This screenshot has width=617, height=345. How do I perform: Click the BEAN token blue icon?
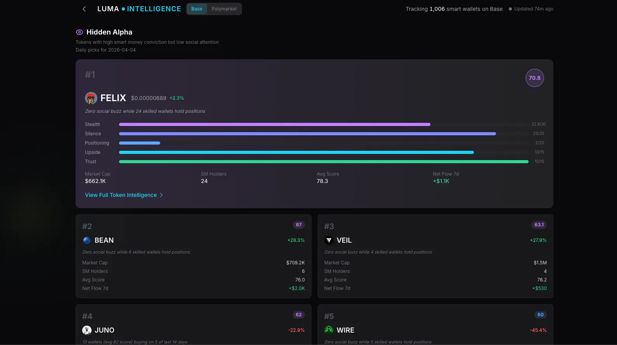[x=87, y=240]
